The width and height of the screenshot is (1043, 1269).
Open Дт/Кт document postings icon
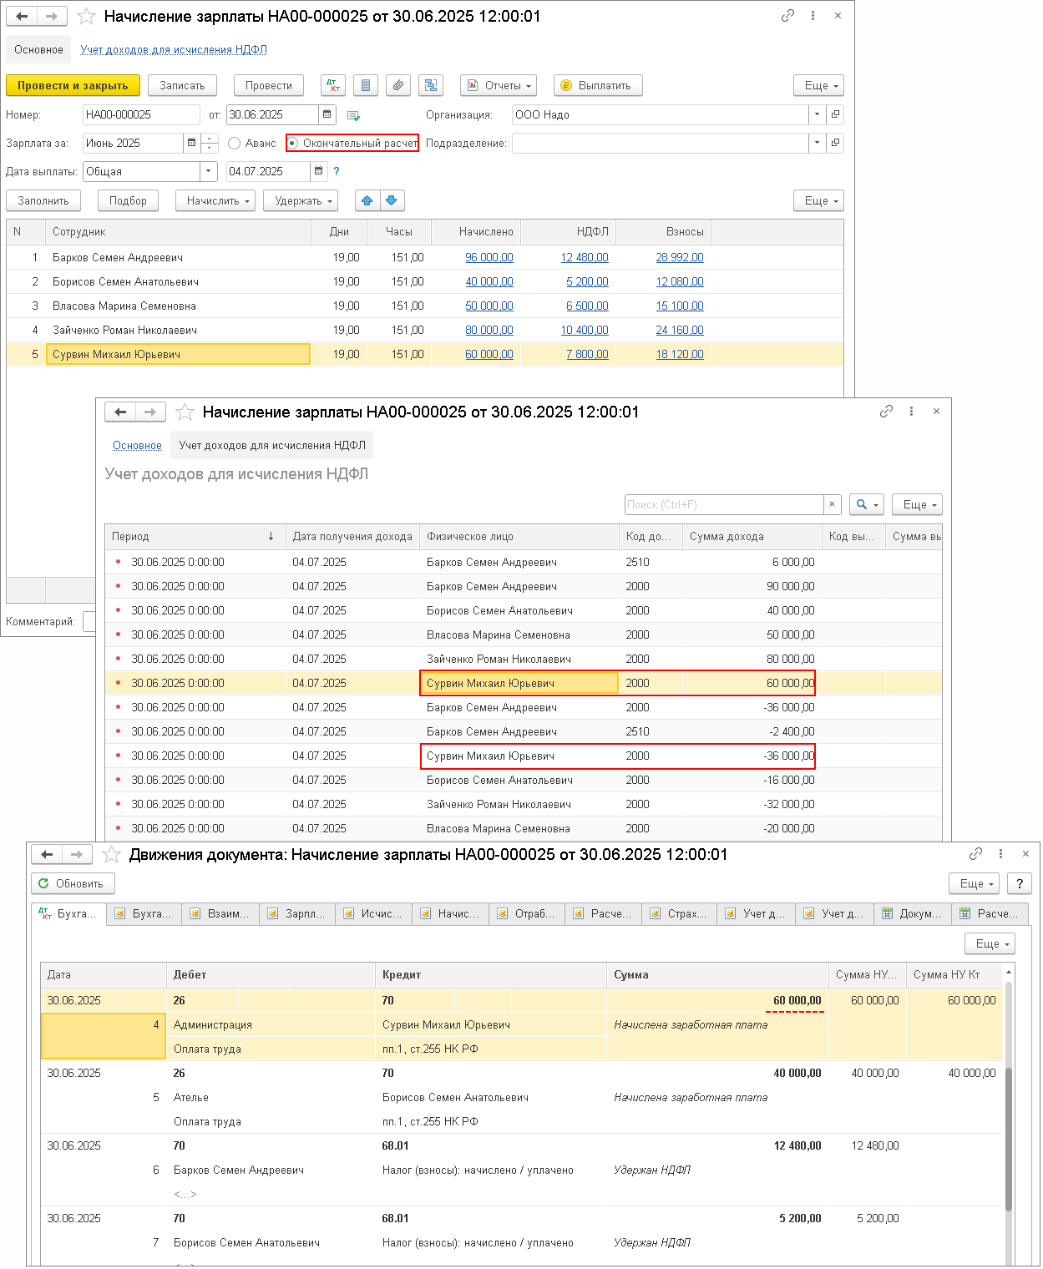point(333,85)
